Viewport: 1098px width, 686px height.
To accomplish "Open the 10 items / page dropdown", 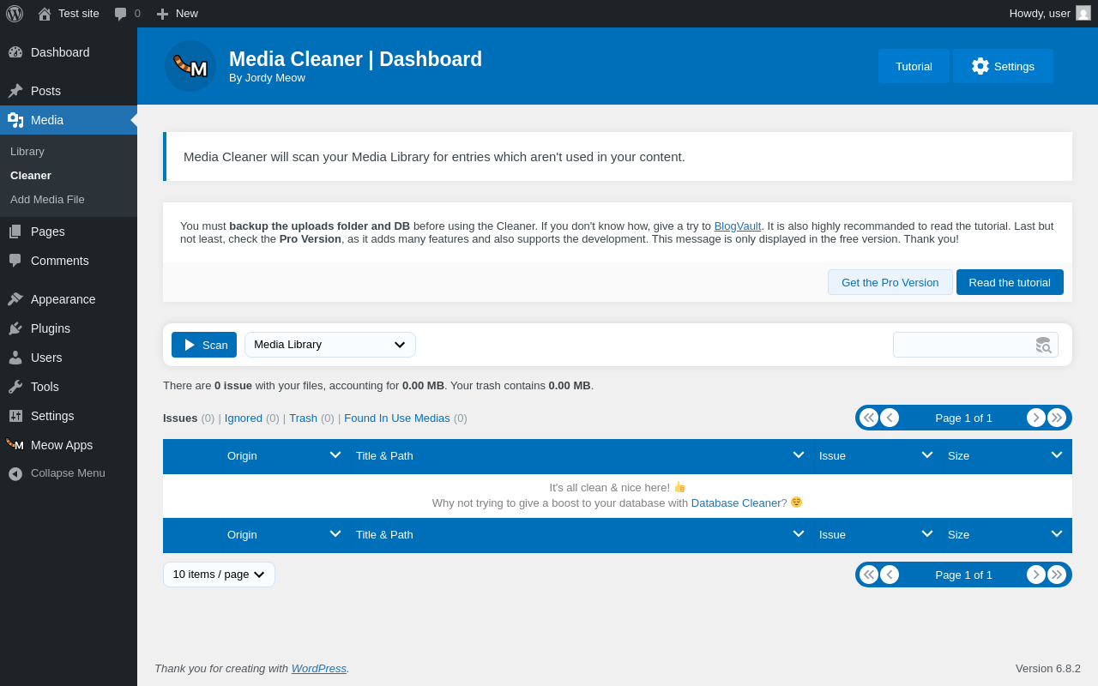I will click(219, 575).
